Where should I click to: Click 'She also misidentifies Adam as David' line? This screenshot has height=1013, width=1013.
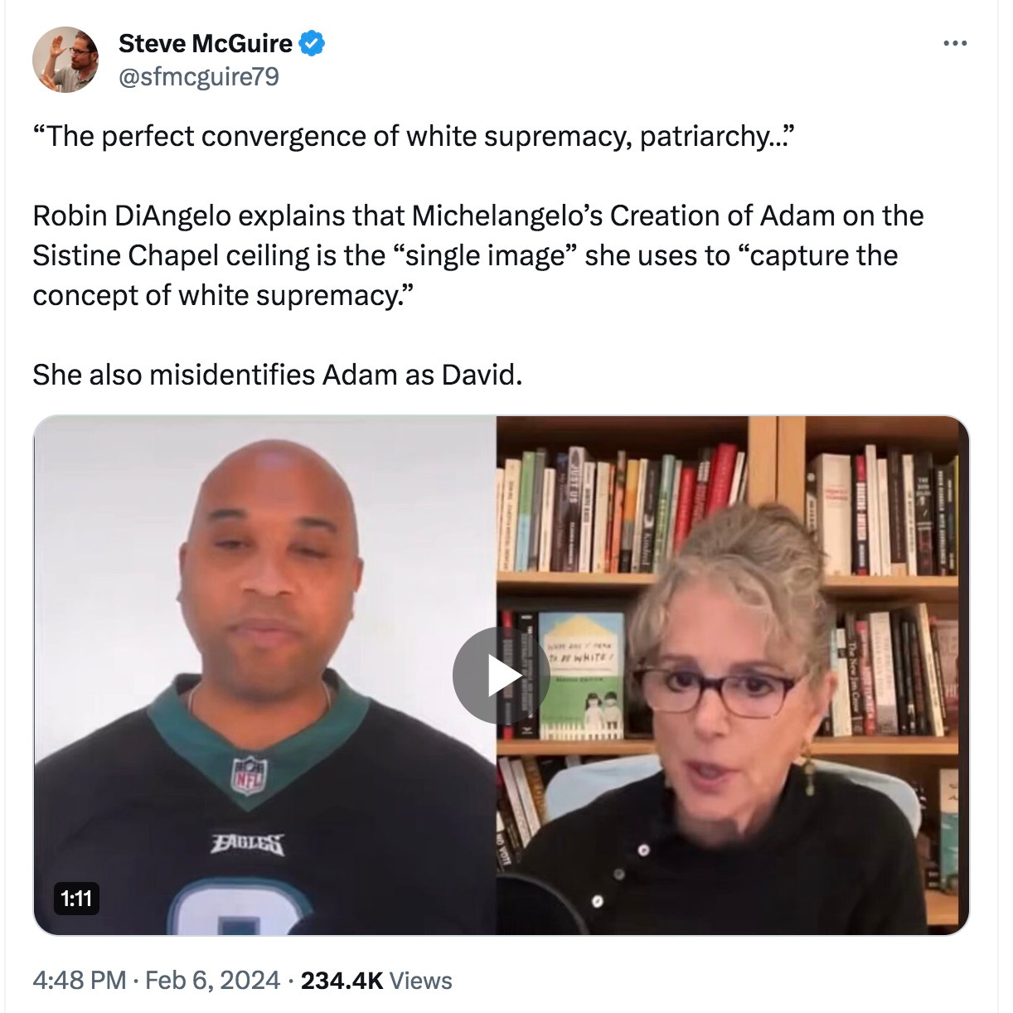pos(278,375)
